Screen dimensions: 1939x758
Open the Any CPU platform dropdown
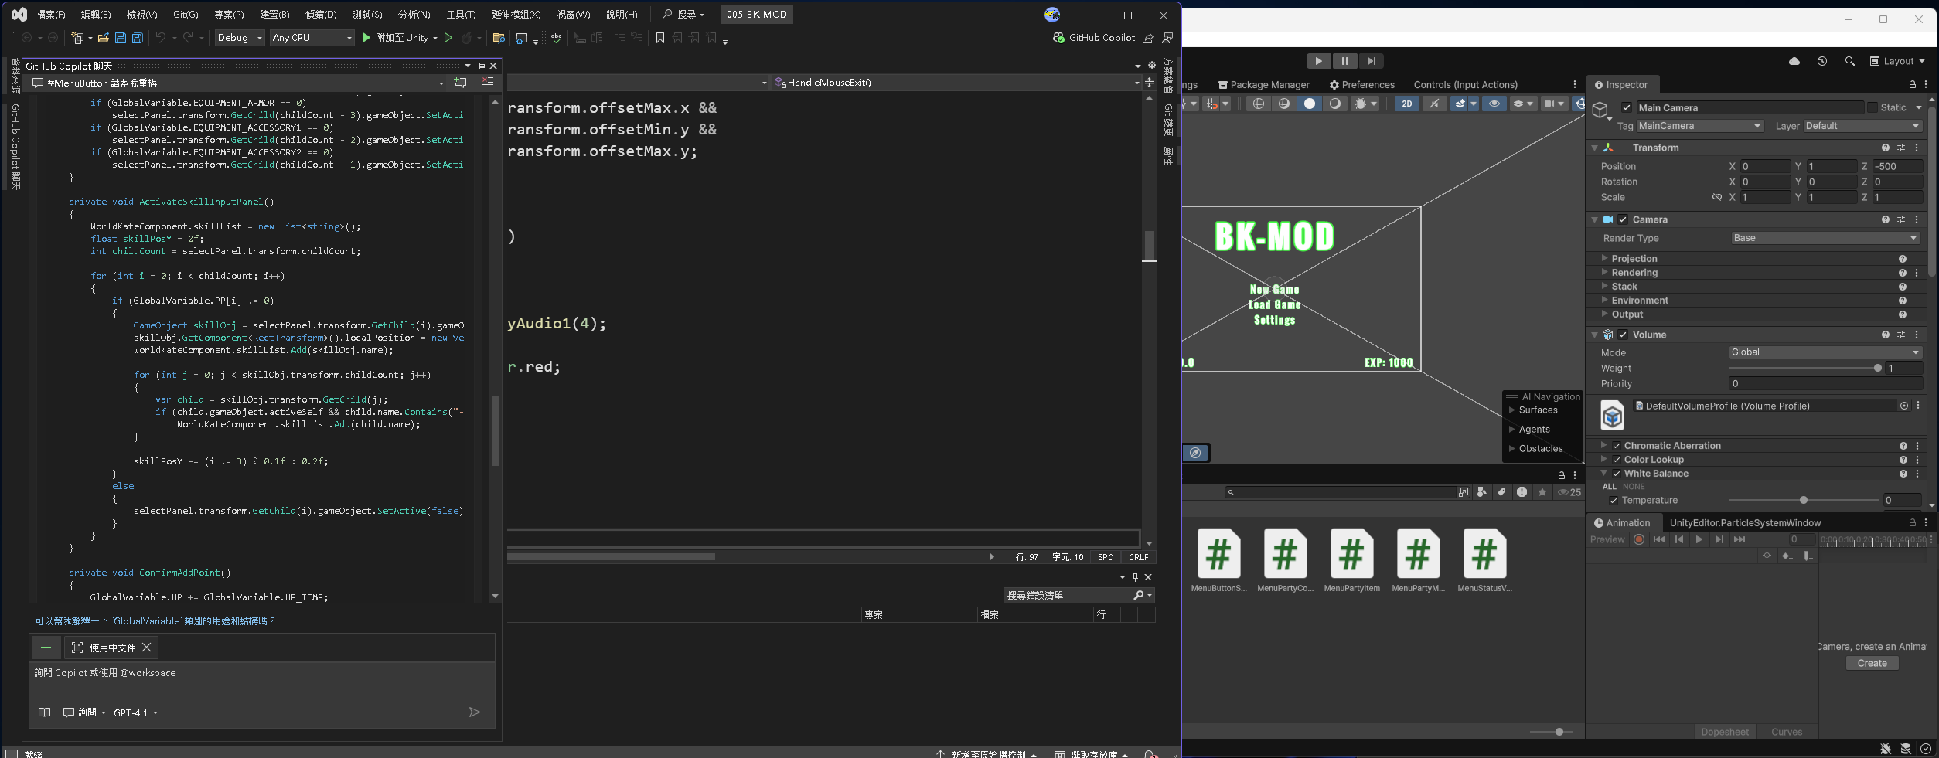(x=312, y=38)
